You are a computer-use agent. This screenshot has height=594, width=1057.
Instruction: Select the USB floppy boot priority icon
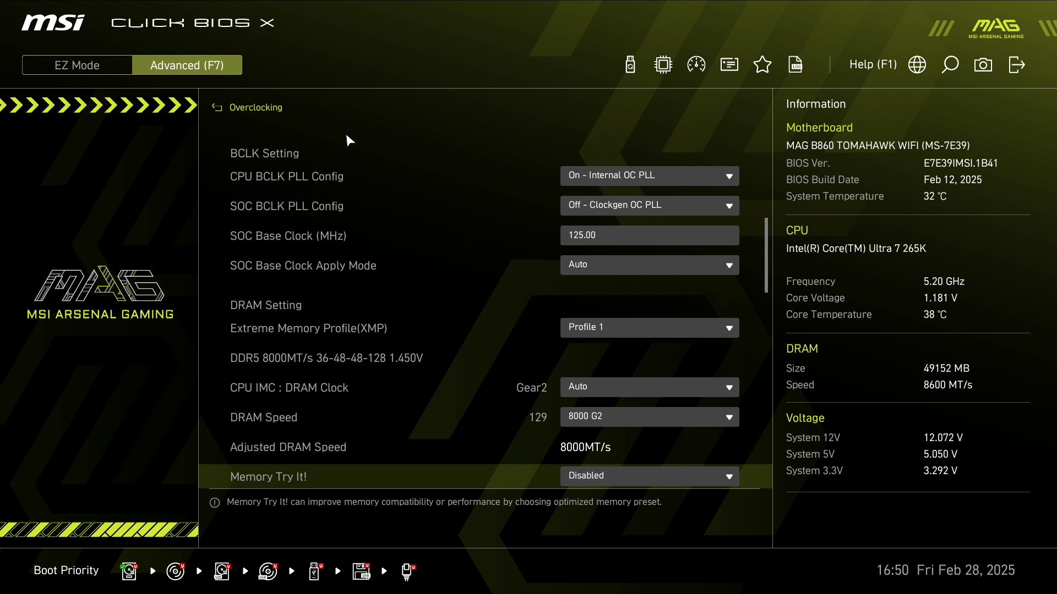coord(361,571)
